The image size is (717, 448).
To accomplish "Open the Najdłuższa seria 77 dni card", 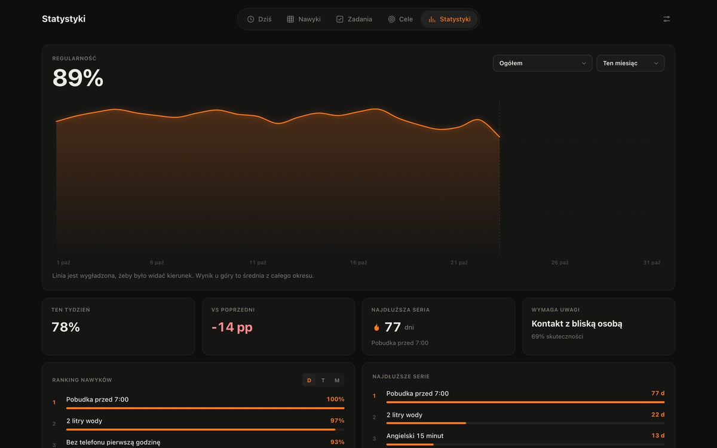I will pos(439,327).
